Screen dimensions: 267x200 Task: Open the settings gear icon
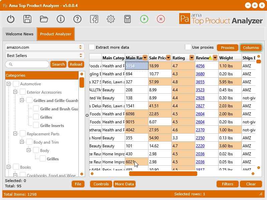pyautogui.click(x=111, y=19)
